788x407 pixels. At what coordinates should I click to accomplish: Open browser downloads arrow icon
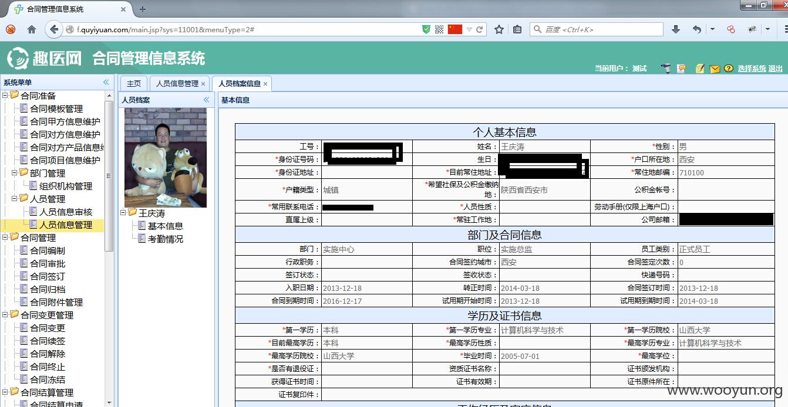676,29
